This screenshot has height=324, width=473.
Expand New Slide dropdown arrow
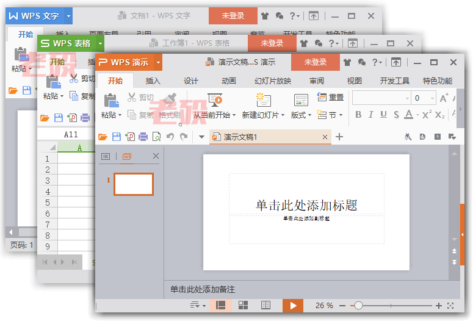[283, 115]
